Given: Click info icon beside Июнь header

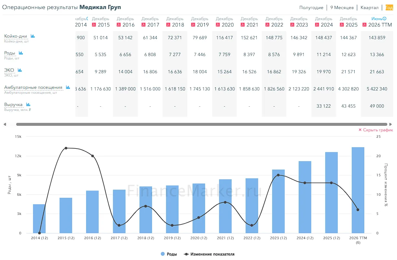Looking at the screenshot, I should (385, 19).
